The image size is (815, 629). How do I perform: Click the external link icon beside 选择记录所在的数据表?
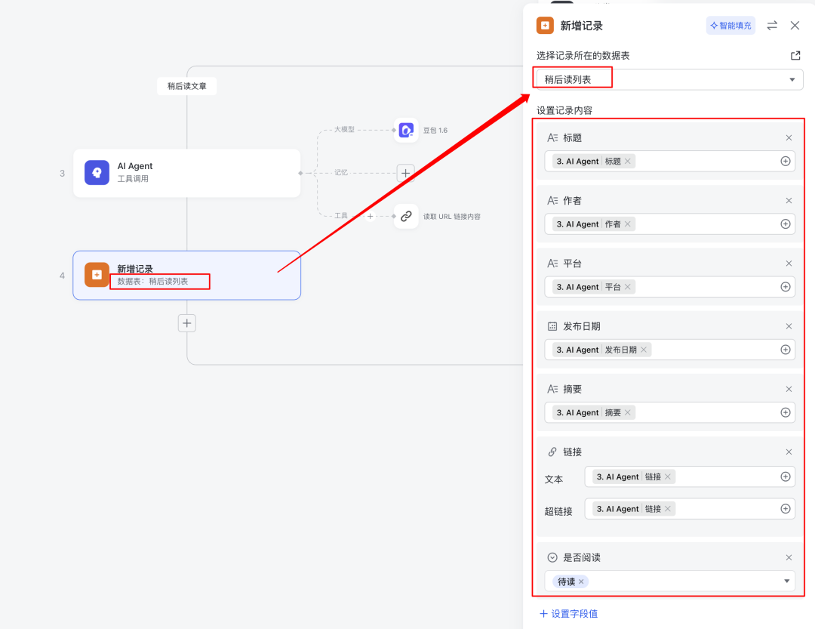tap(795, 55)
